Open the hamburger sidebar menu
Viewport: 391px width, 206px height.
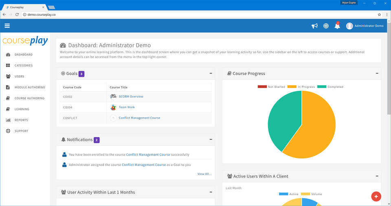(x=7, y=26)
